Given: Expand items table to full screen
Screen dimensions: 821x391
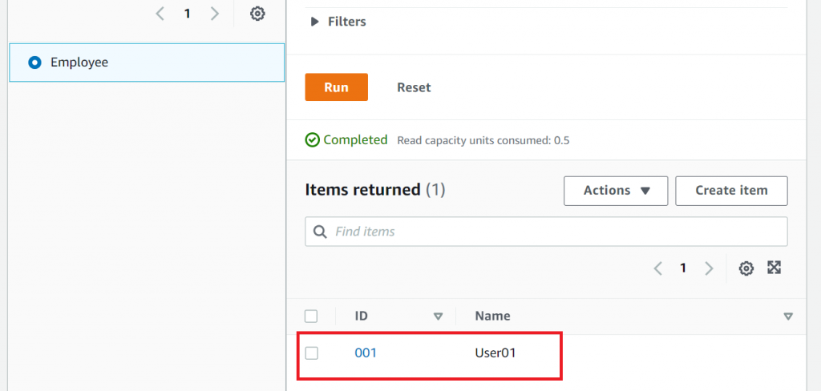Looking at the screenshot, I should (774, 268).
